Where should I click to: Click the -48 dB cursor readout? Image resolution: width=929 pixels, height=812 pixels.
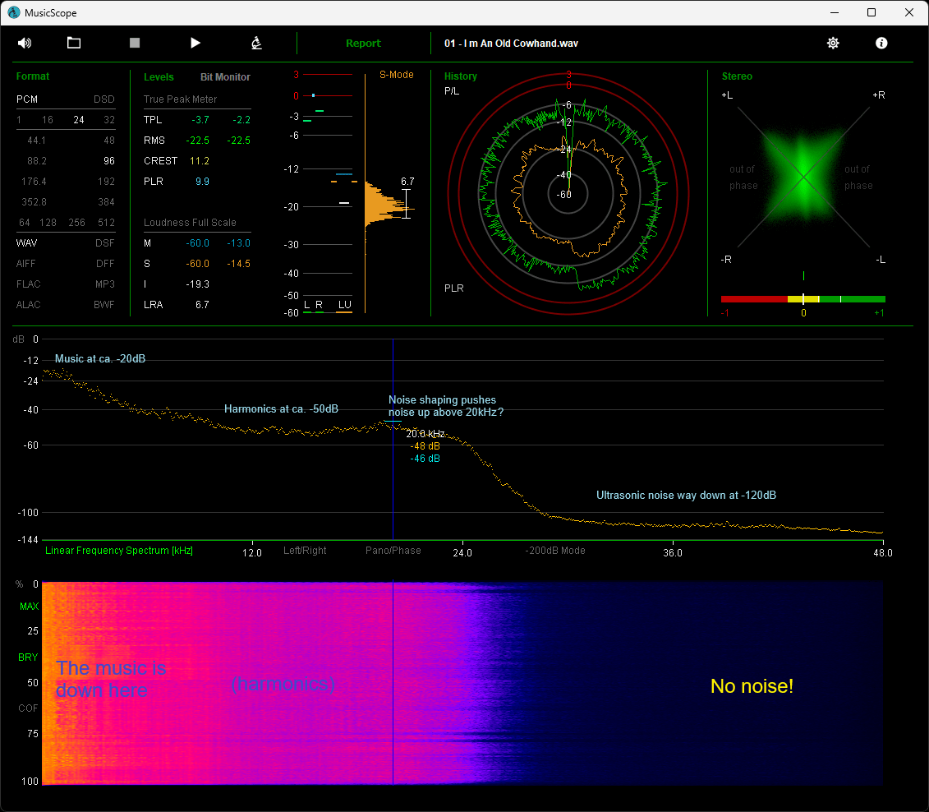pyautogui.click(x=425, y=446)
